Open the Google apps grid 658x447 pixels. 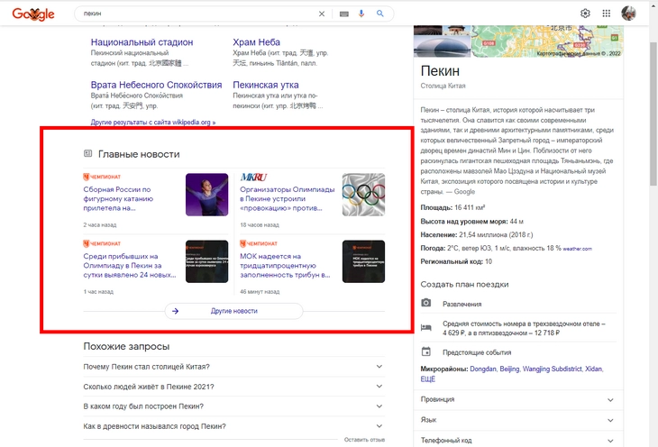[607, 14]
